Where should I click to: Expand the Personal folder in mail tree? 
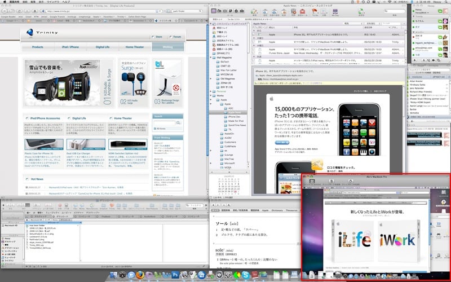tap(210, 91)
